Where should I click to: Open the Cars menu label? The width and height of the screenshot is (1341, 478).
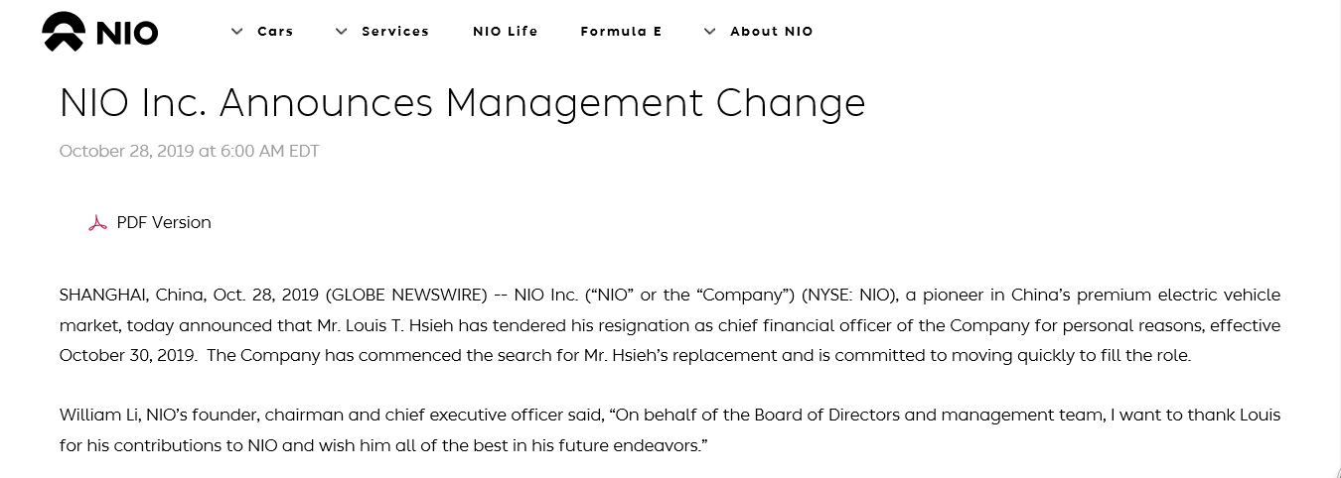(275, 32)
